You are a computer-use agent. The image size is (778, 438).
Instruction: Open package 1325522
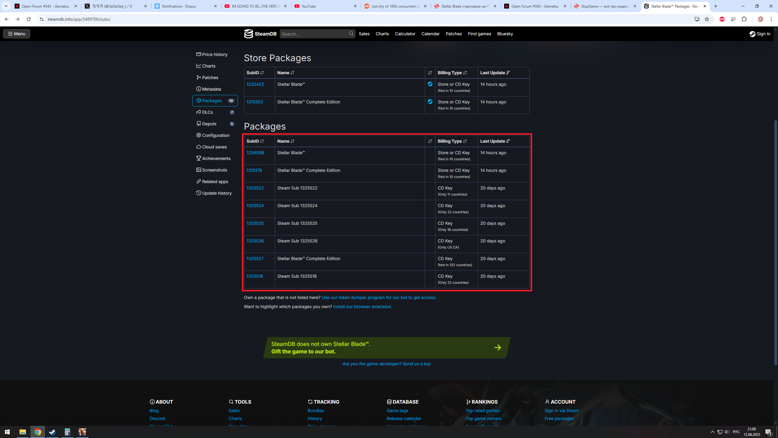point(255,188)
